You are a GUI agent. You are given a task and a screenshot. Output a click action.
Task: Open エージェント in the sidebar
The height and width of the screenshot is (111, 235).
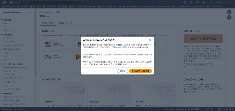[8, 75]
